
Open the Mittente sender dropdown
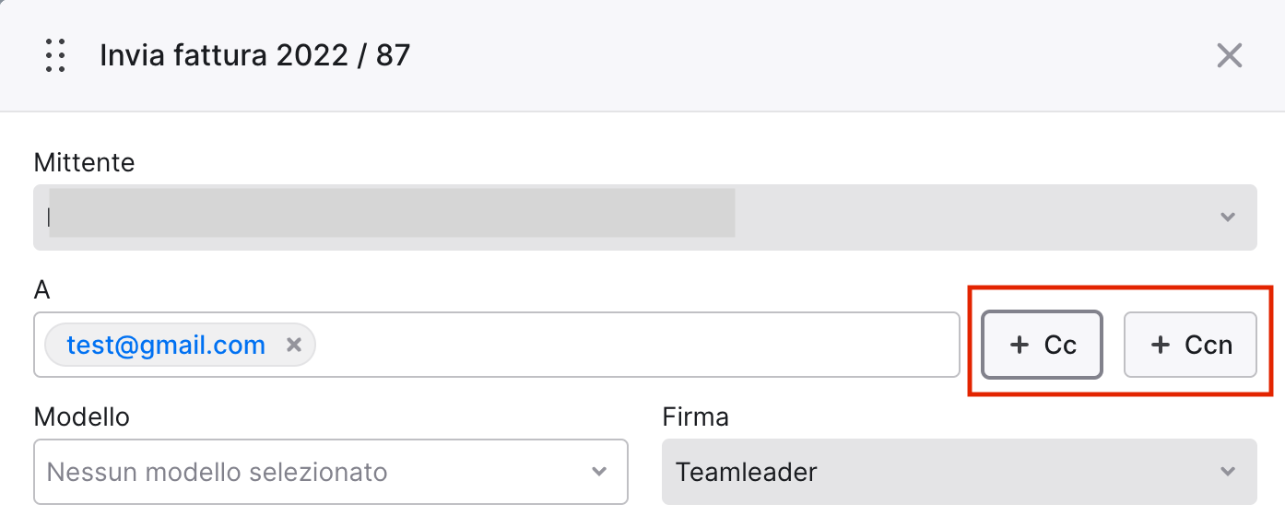click(644, 217)
